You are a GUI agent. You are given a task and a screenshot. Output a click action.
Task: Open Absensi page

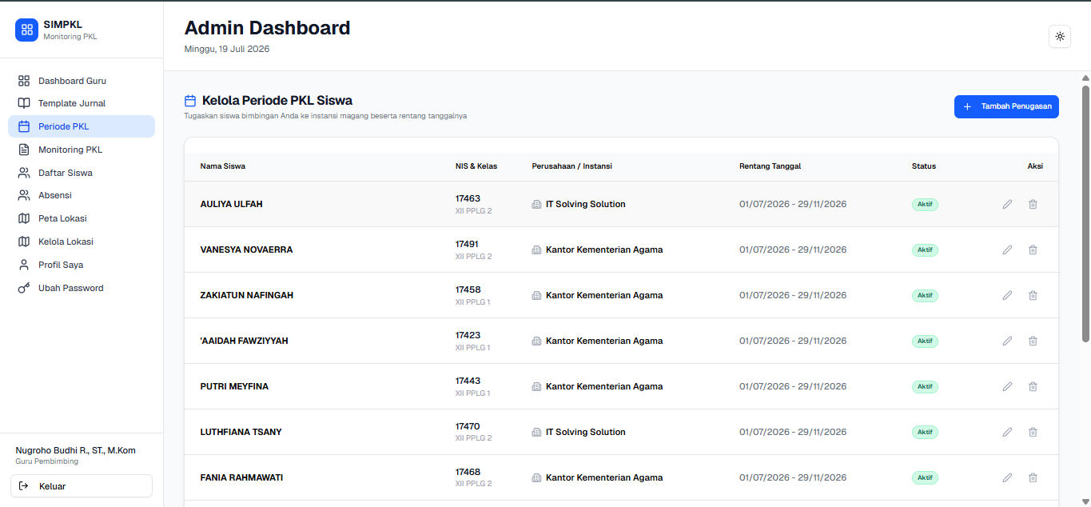(82, 195)
